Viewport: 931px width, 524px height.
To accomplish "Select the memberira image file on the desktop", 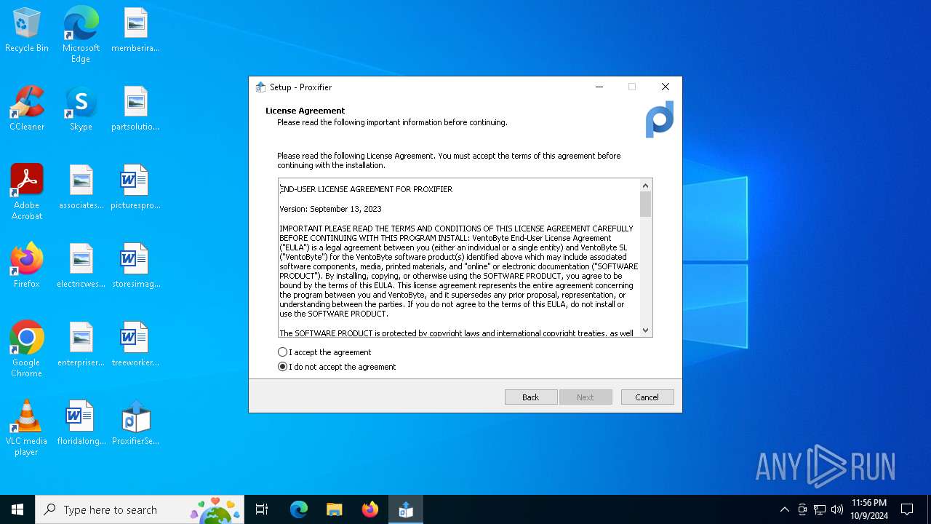I will point(135,31).
